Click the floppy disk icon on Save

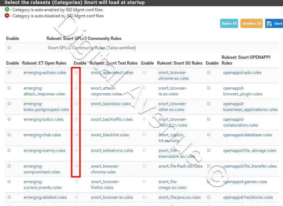point(269,24)
